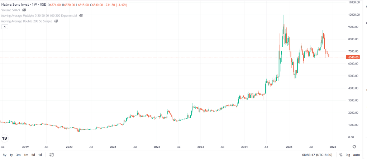Open the go-to-date calendar icon
Image resolution: width=367 pixels, height=159 pixels.
[x=52, y=155]
